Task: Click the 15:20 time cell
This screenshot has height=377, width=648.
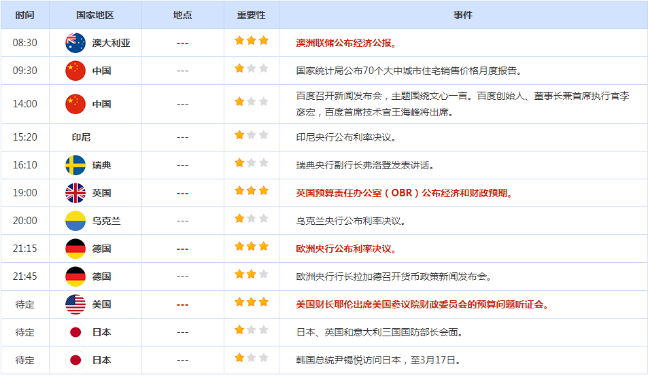Action: point(24,137)
